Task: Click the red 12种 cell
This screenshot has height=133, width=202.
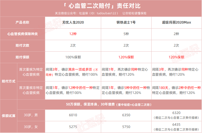Action: pyautogui.click(x=73, y=34)
